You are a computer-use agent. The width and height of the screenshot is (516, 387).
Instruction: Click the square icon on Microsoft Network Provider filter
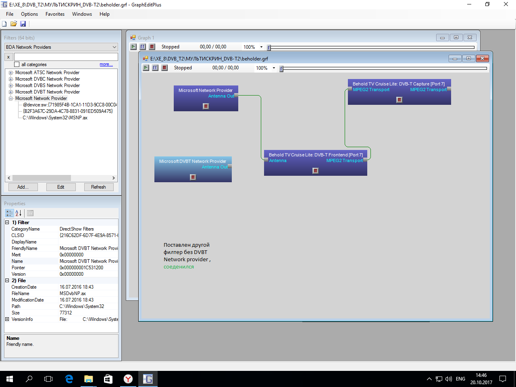pyautogui.click(x=206, y=106)
